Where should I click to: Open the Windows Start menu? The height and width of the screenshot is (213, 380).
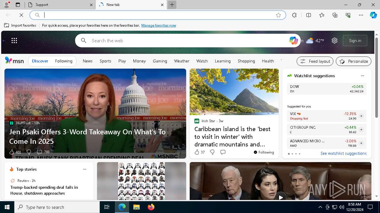point(7,207)
